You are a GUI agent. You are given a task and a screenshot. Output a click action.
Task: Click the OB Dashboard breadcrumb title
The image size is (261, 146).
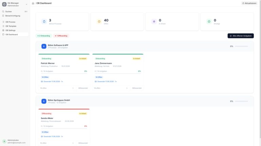(x=44, y=3)
